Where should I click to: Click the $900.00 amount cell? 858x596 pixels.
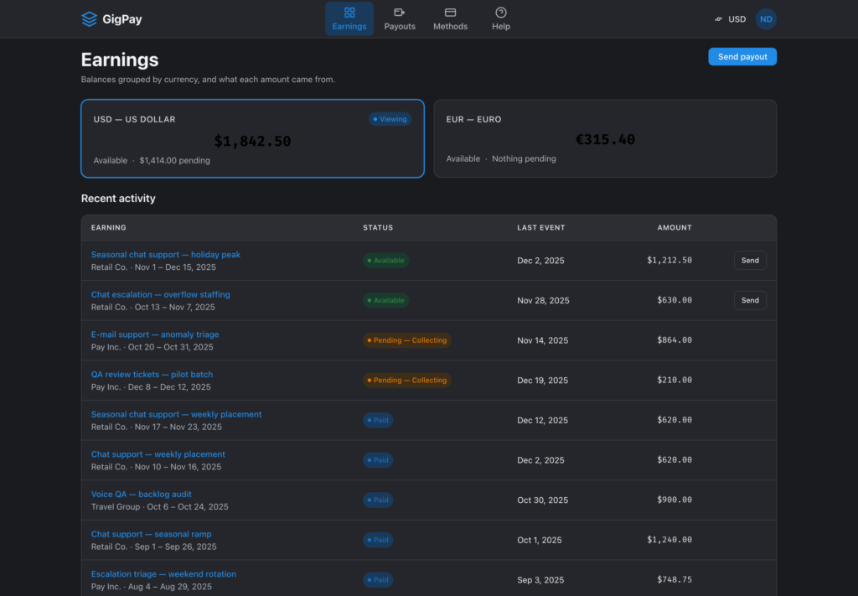[675, 500]
